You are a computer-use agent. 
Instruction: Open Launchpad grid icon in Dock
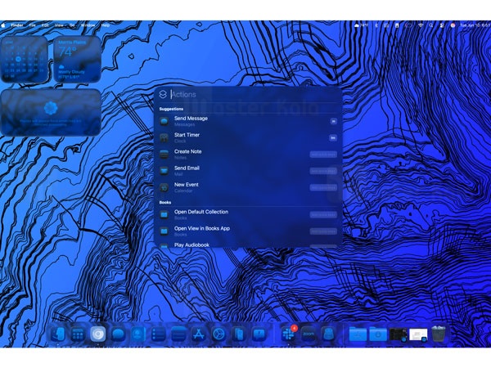click(x=78, y=334)
